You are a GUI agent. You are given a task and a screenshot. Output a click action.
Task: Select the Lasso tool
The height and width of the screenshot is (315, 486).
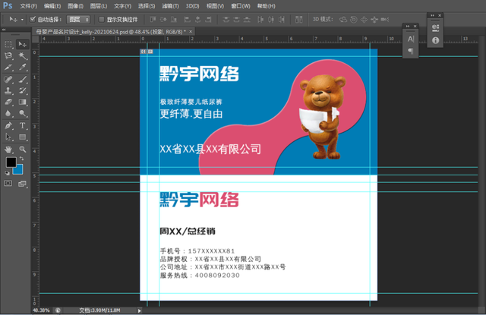pyautogui.click(x=8, y=56)
